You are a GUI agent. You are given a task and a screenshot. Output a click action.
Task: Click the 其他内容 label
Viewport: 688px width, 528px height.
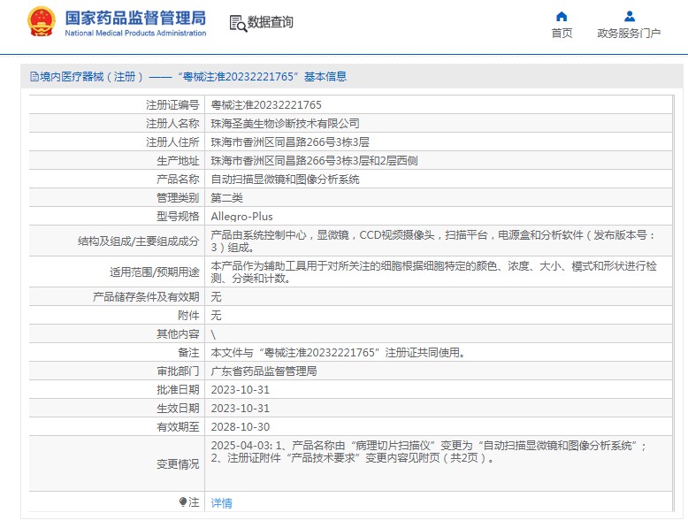178,334
